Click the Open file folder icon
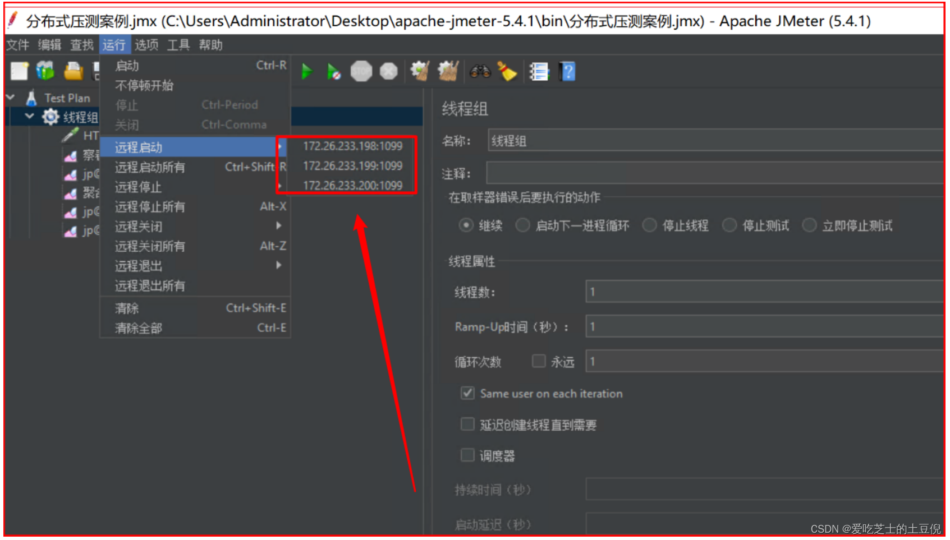950x540 pixels. pos(74,71)
